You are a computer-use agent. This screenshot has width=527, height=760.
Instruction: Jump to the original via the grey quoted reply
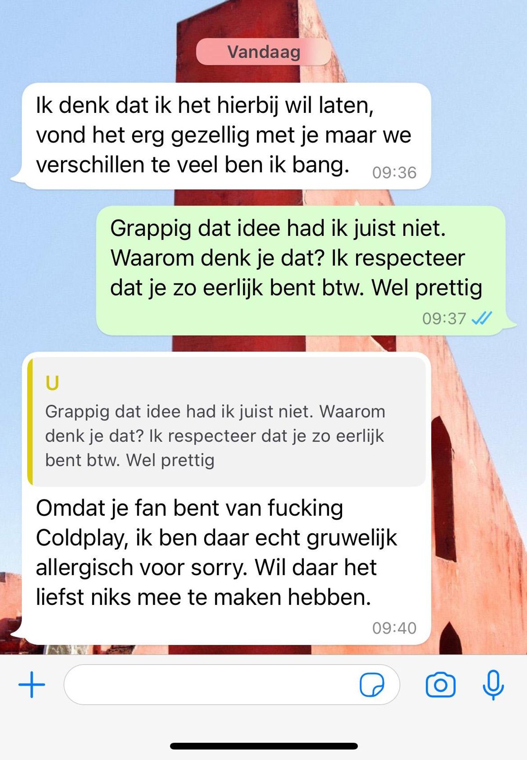226,422
